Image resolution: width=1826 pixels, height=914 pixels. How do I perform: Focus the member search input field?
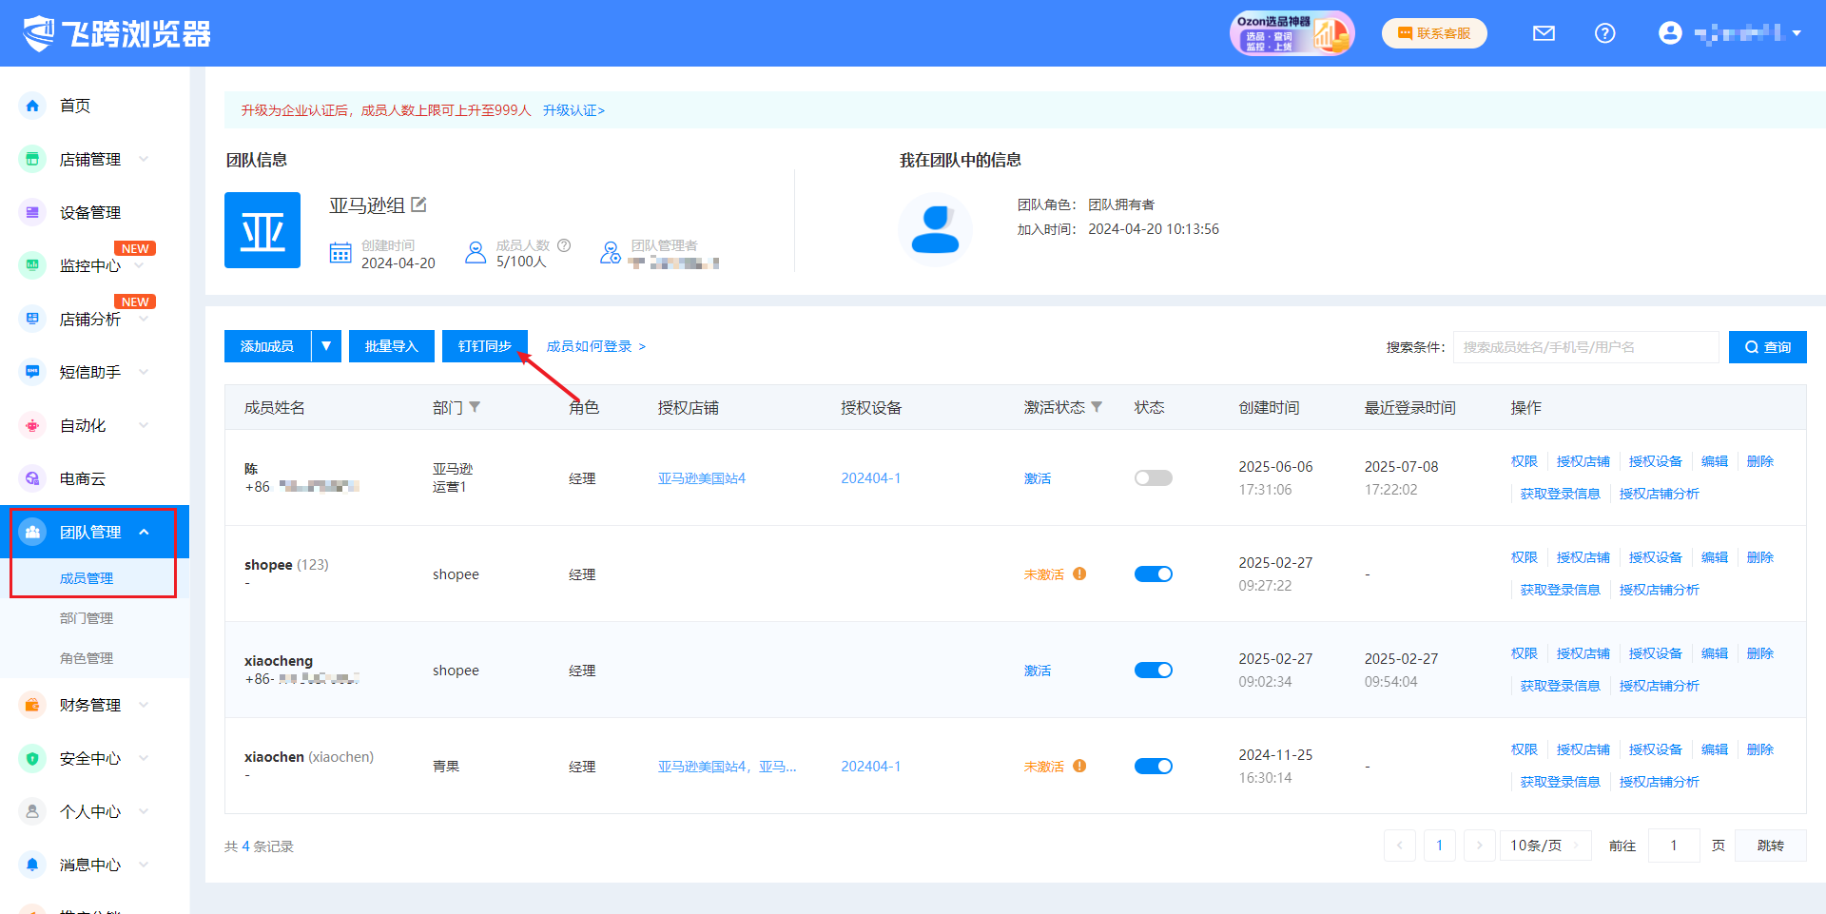point(1585,347)
